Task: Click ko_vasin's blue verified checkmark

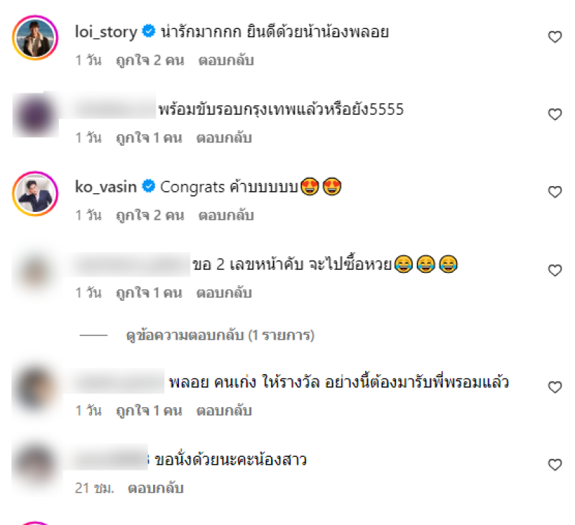Action: 149,187
